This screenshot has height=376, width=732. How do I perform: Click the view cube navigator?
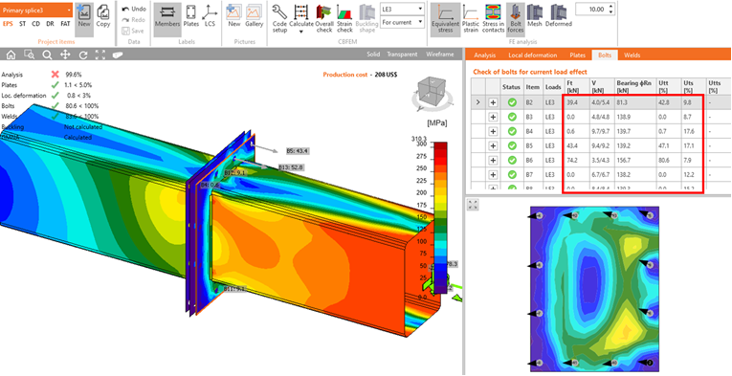(x=432, y=94)
